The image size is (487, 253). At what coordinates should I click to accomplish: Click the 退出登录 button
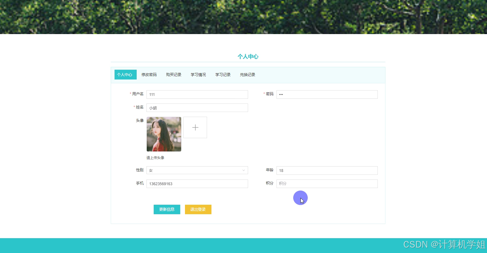(x=198, y=209)
